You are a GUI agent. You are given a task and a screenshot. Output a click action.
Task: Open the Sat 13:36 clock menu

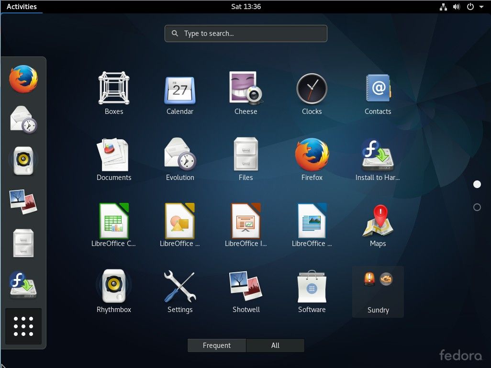point(246,7)
